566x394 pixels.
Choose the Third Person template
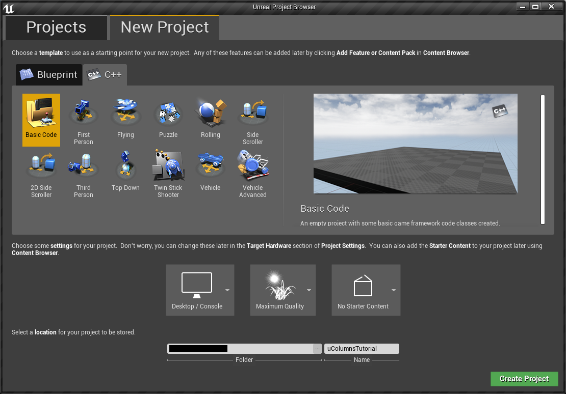84,175
